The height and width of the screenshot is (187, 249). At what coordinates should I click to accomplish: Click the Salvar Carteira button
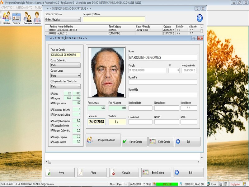[135, 141]
